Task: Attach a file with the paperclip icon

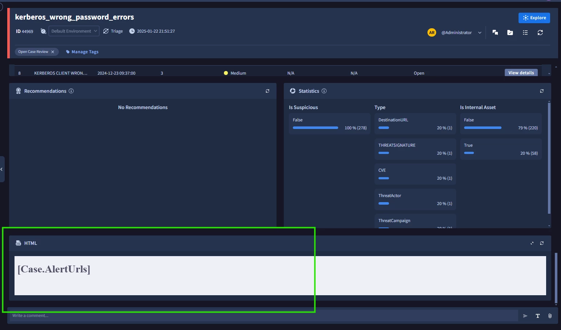Action: point(550,316)
